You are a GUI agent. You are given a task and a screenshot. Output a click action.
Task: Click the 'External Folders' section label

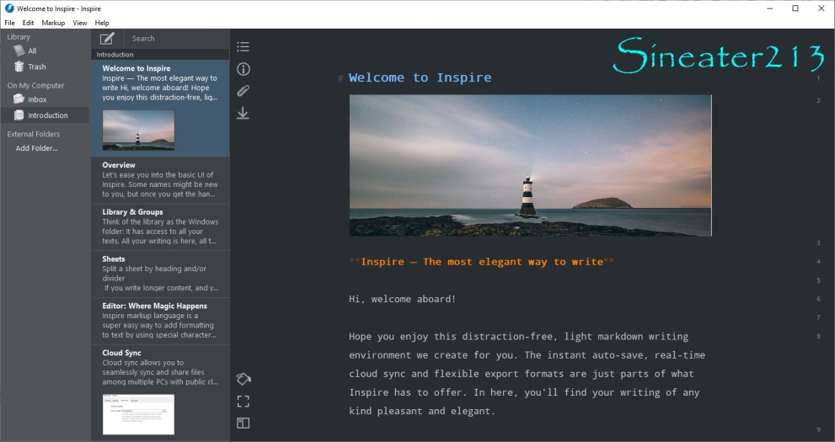click(34, 134)
